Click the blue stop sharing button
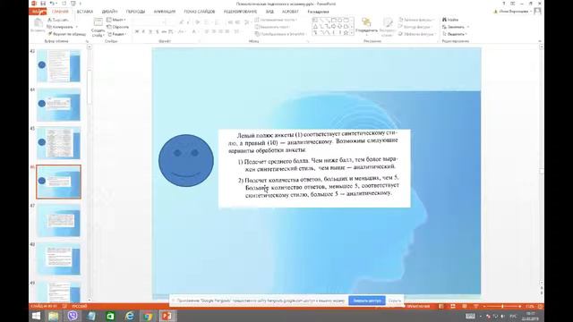Screen dimensions: 573x322 [x=367, y=301]
